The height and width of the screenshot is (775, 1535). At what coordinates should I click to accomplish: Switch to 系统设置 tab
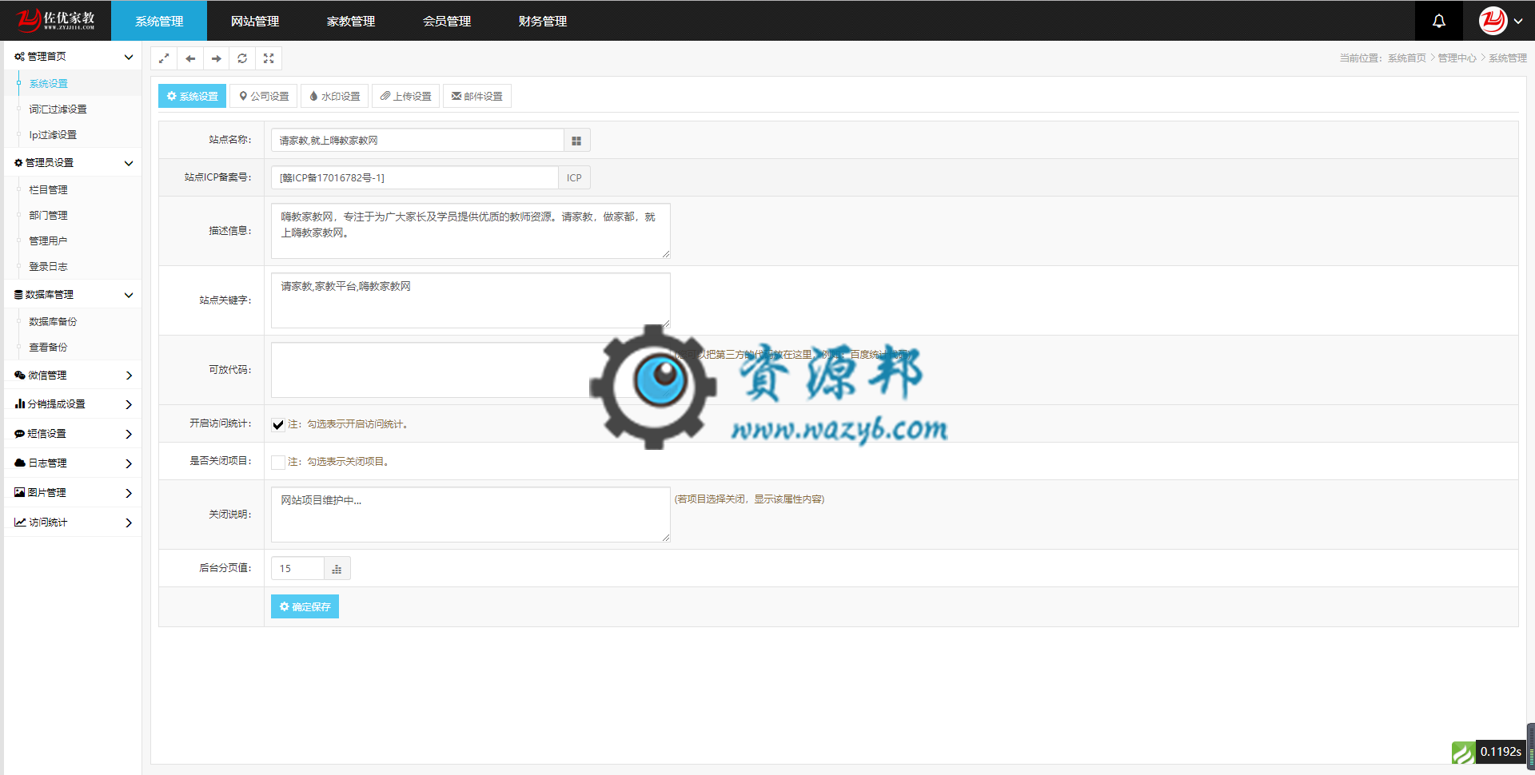pyautogui.click(x=192, y=96)
